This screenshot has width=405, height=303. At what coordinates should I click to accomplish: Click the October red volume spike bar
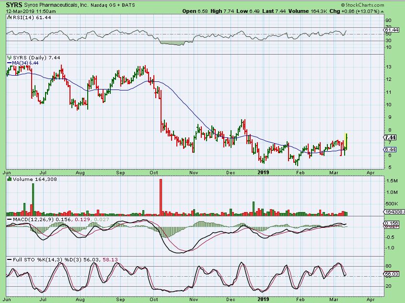click(x=161, y=196)
